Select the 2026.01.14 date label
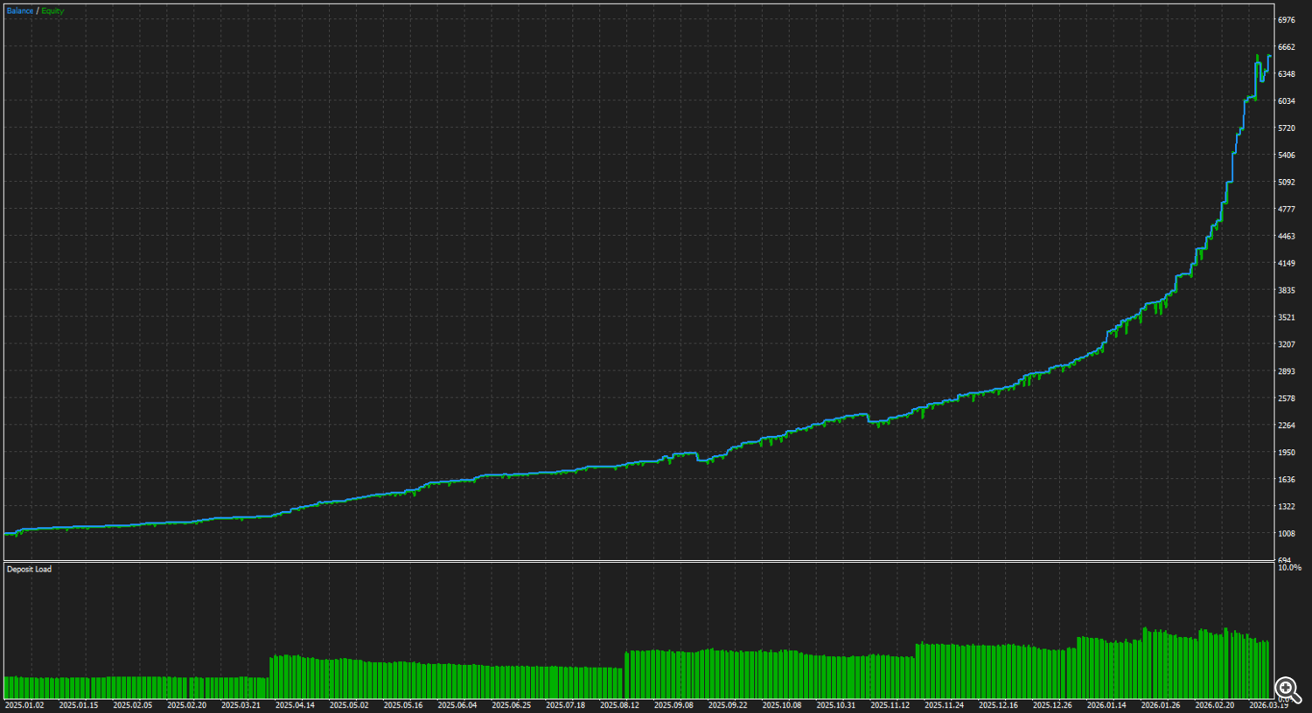The width and height of the screenshot is (1312, 713). click(1107, 705)
